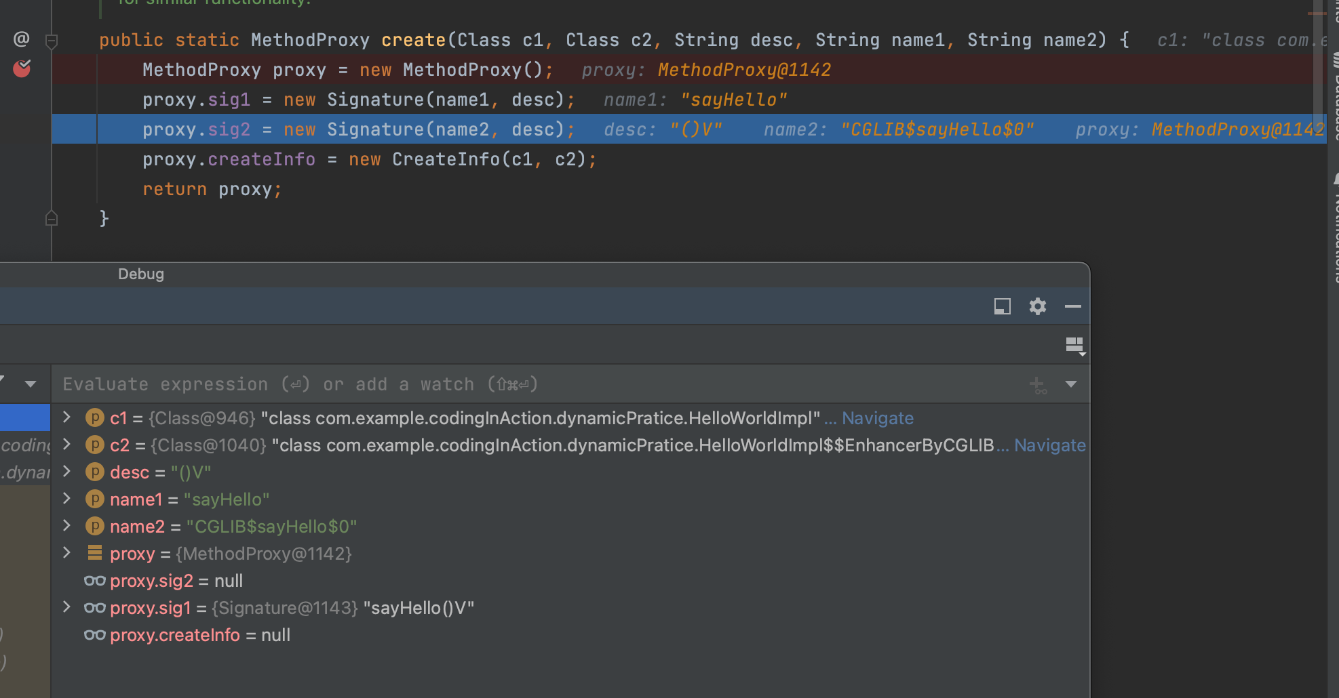Click the restore layout window icon
The image size is (1339, 698).
click(1002, 306)
